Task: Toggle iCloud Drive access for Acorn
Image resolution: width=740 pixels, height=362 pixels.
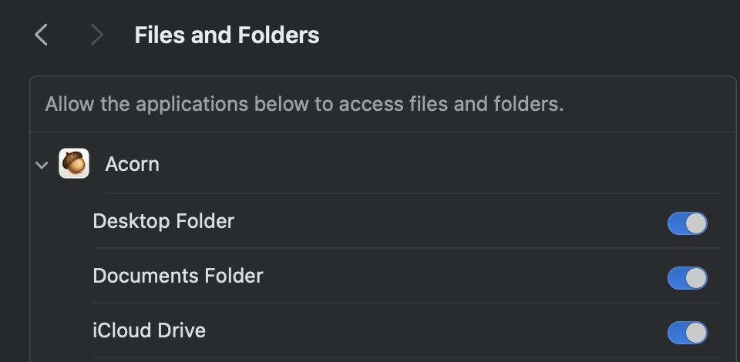Action: [x=687, y=333]
